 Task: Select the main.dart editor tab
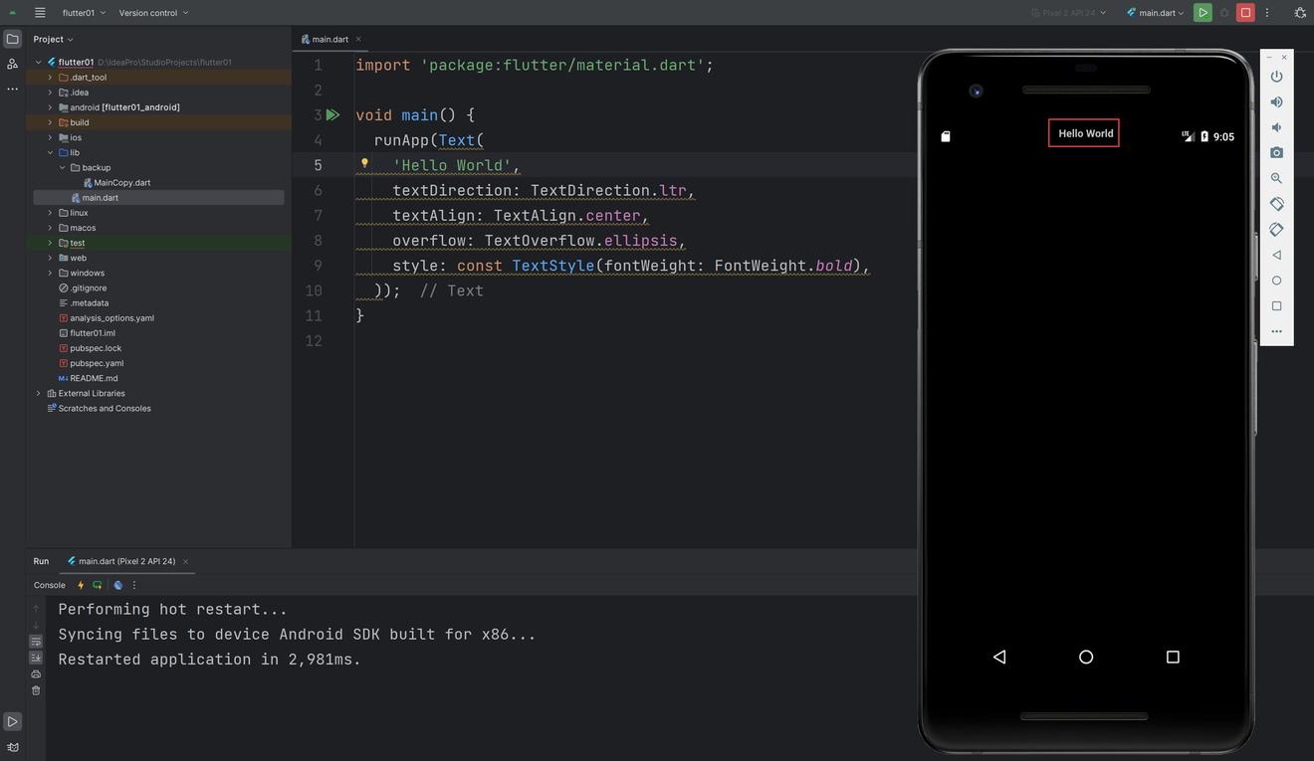click(x=329, y=40)
